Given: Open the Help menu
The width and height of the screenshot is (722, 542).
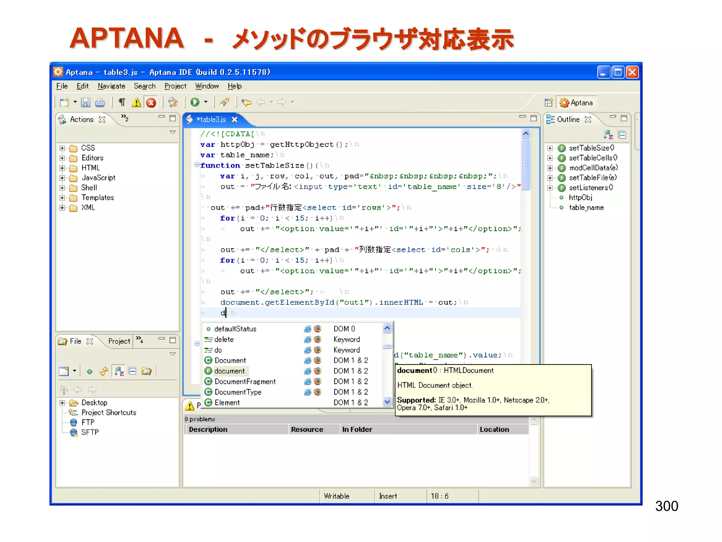Looking at the screenshot, I should 234,86.
